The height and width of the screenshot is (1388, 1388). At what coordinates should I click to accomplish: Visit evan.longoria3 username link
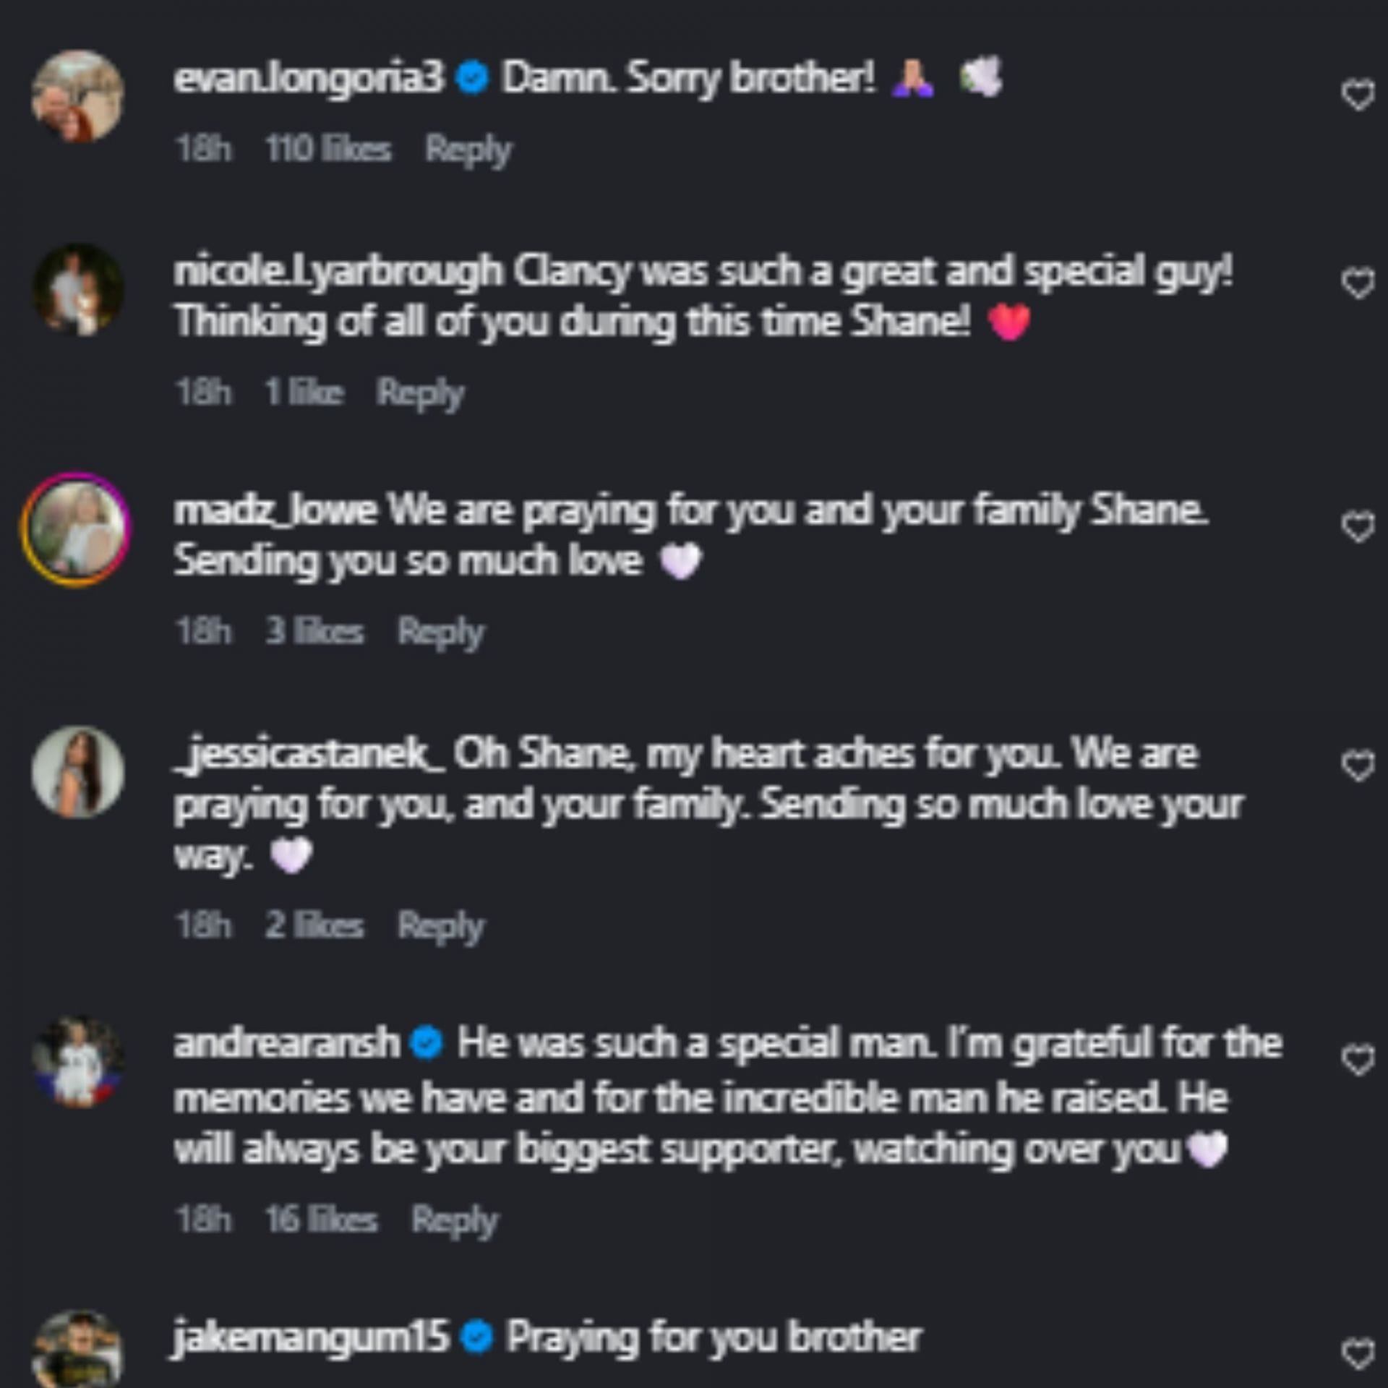[x=309, y=78]
